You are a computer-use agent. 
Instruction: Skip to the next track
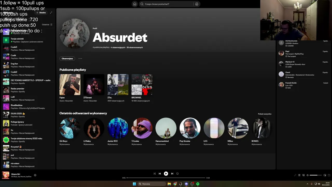(172, 173)
